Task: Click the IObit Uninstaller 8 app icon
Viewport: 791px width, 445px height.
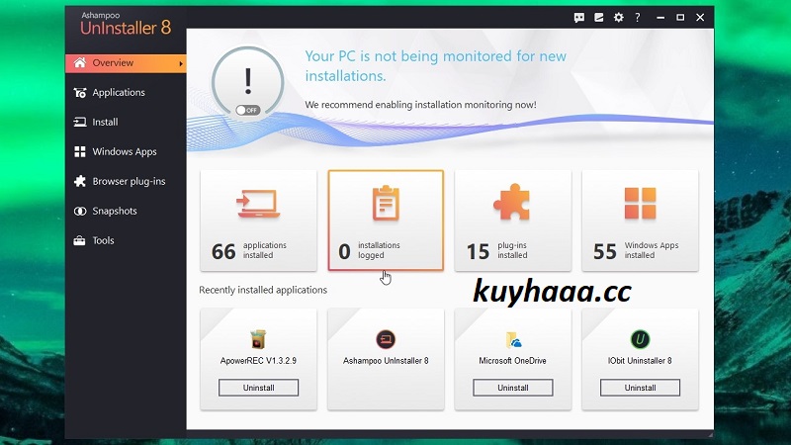Action: [x=640, y=339]
